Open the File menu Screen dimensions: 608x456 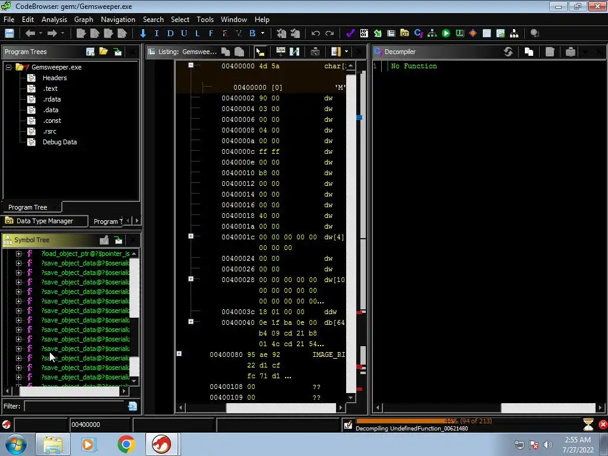pyautogui.click(x=9, y=20)
